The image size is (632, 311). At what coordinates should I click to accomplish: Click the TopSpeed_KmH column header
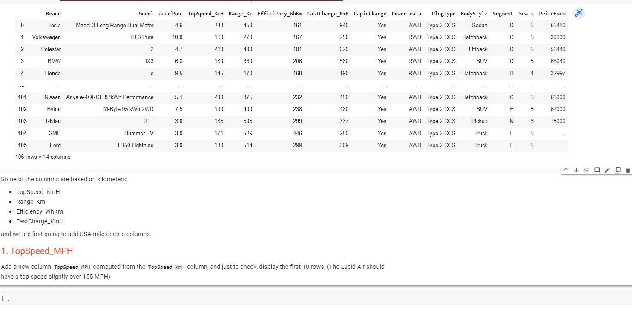point(206,14)
